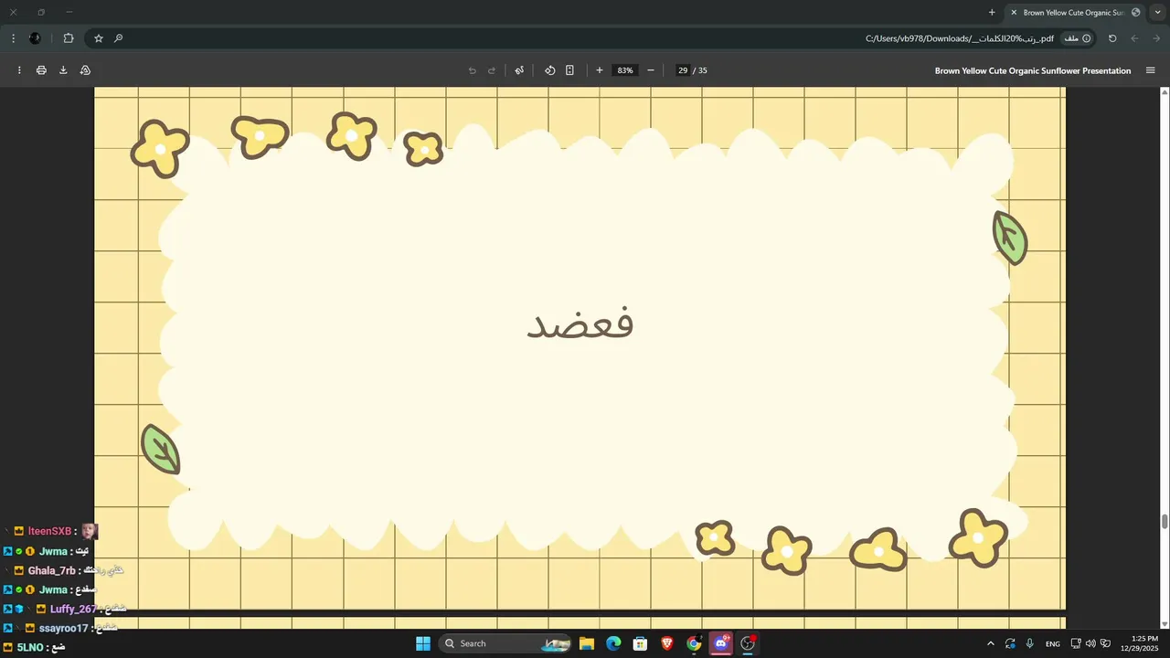Viewport: 1170px width, 658px height.
Task: Click the vertical scrollbar thumb
Action: pyautogui.click(x=1165, y=522)
